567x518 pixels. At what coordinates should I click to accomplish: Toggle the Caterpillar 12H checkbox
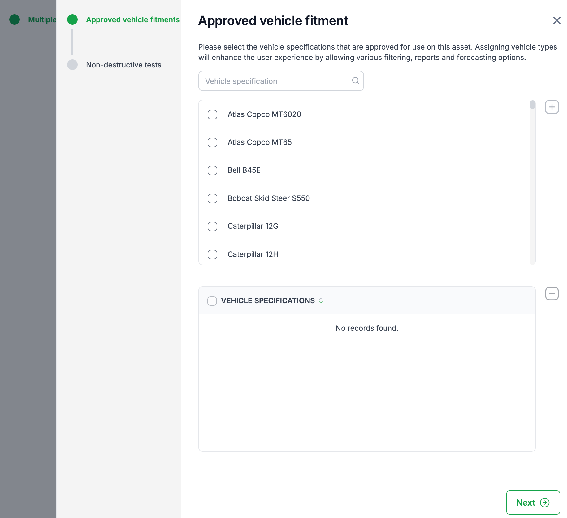(212, 254)
